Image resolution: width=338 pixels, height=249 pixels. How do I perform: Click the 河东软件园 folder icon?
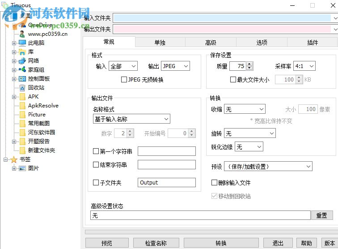coord(22,133)
